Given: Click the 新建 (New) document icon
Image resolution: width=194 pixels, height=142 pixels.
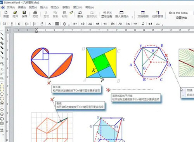Looking at the screenshot, I should [6, 12].
